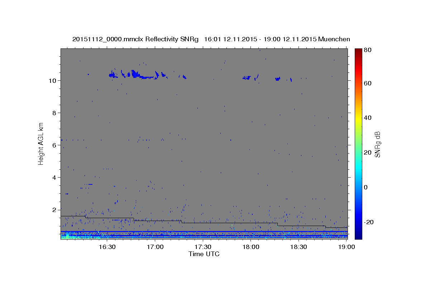Click the colorbar value label 60

368,83
